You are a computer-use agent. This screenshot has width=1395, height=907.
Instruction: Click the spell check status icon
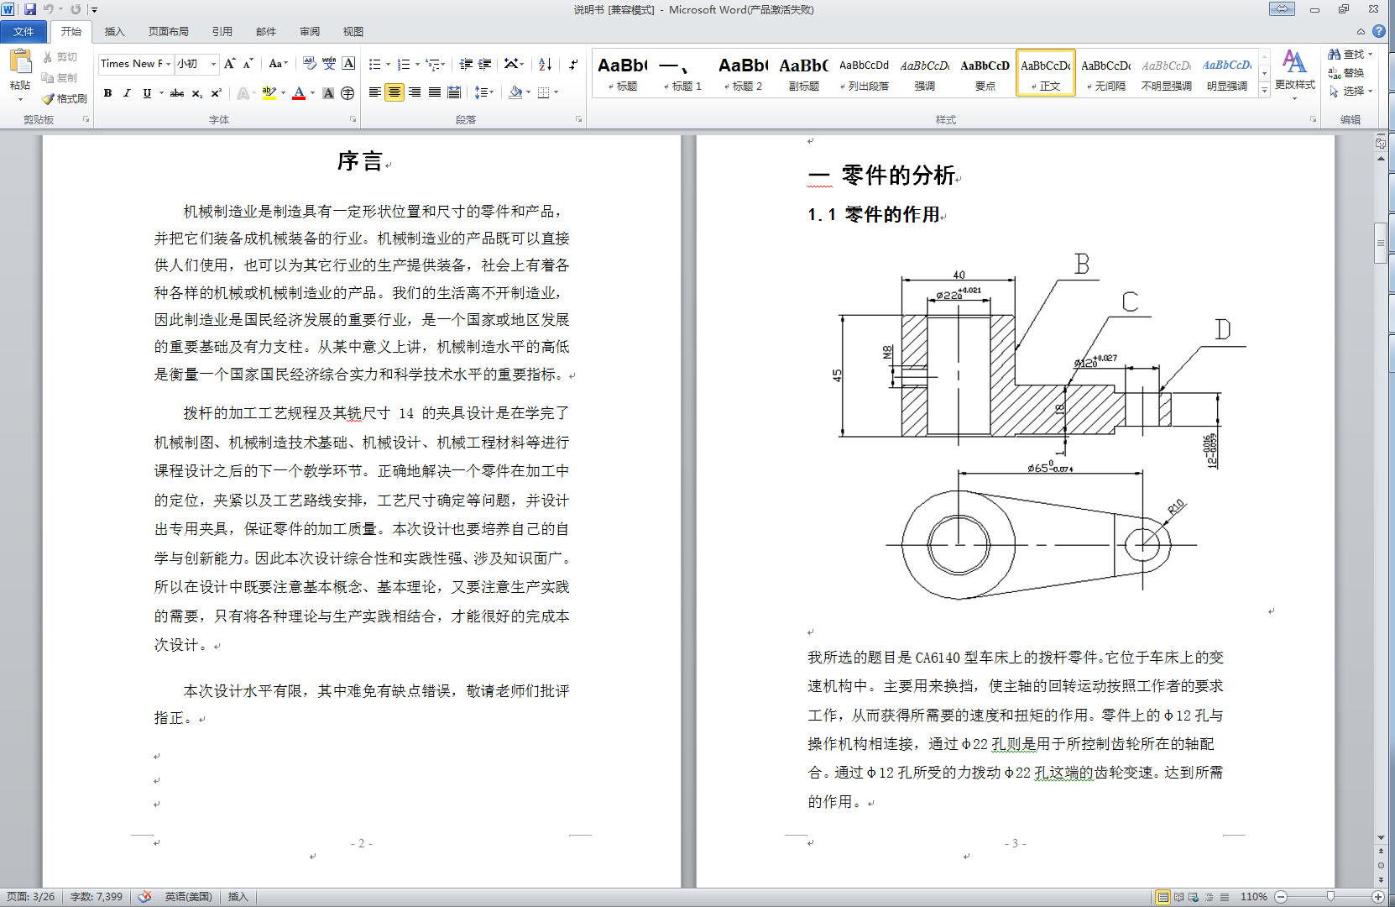[x=144, y=897]
